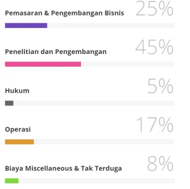Click the 45% percentage value

(x=154, y=47)
